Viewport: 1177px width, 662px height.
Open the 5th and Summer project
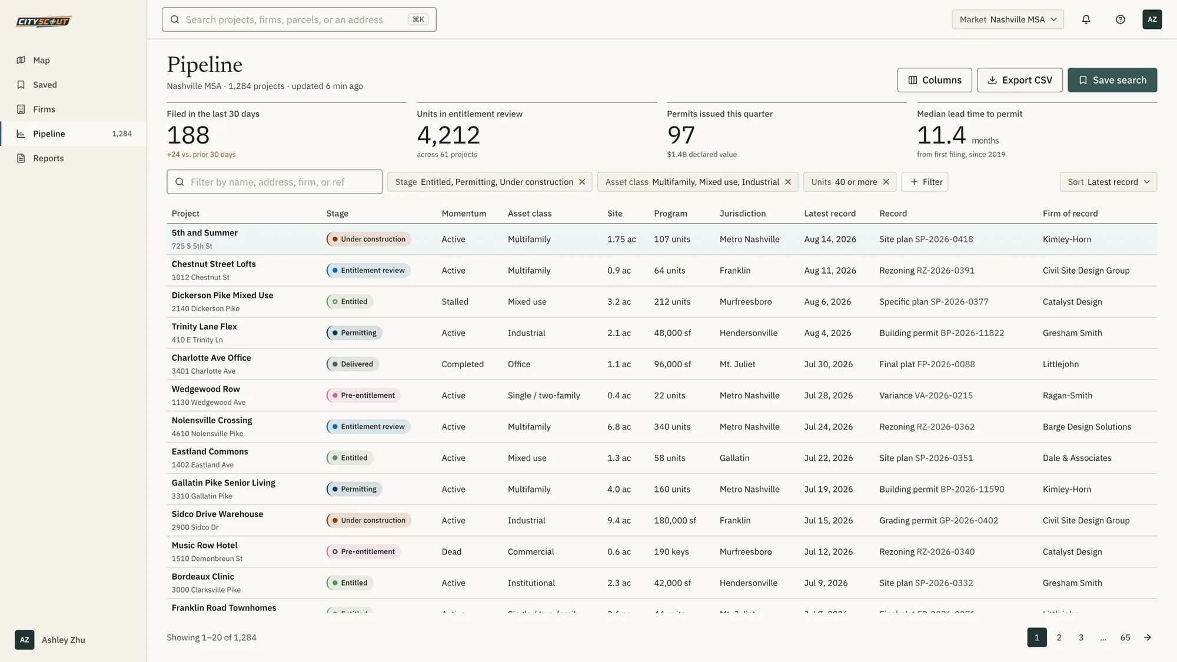(x=204, y=233)
